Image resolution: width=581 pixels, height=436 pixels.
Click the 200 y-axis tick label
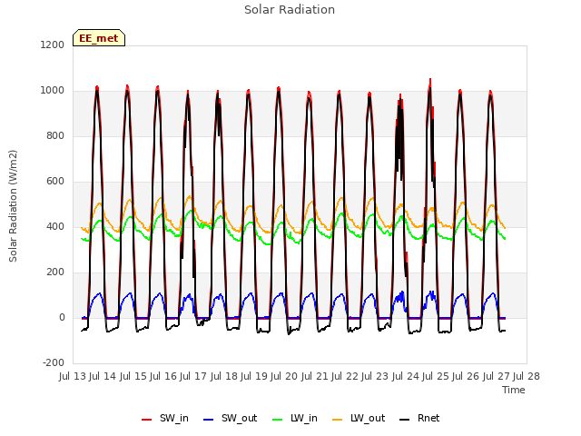[55, 272]
